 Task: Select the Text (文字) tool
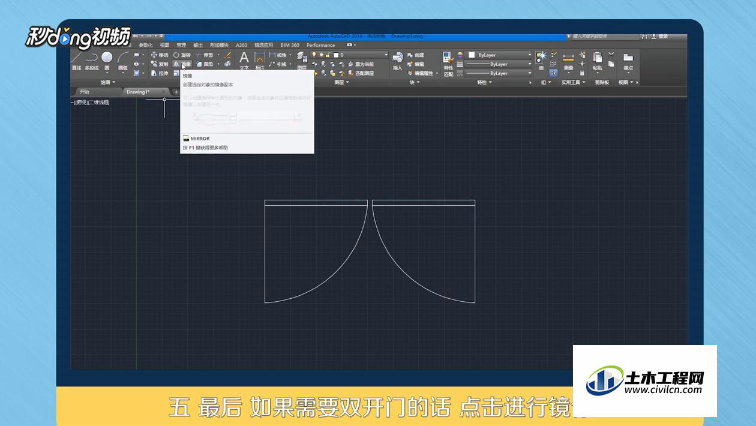[x=244, y=61]
